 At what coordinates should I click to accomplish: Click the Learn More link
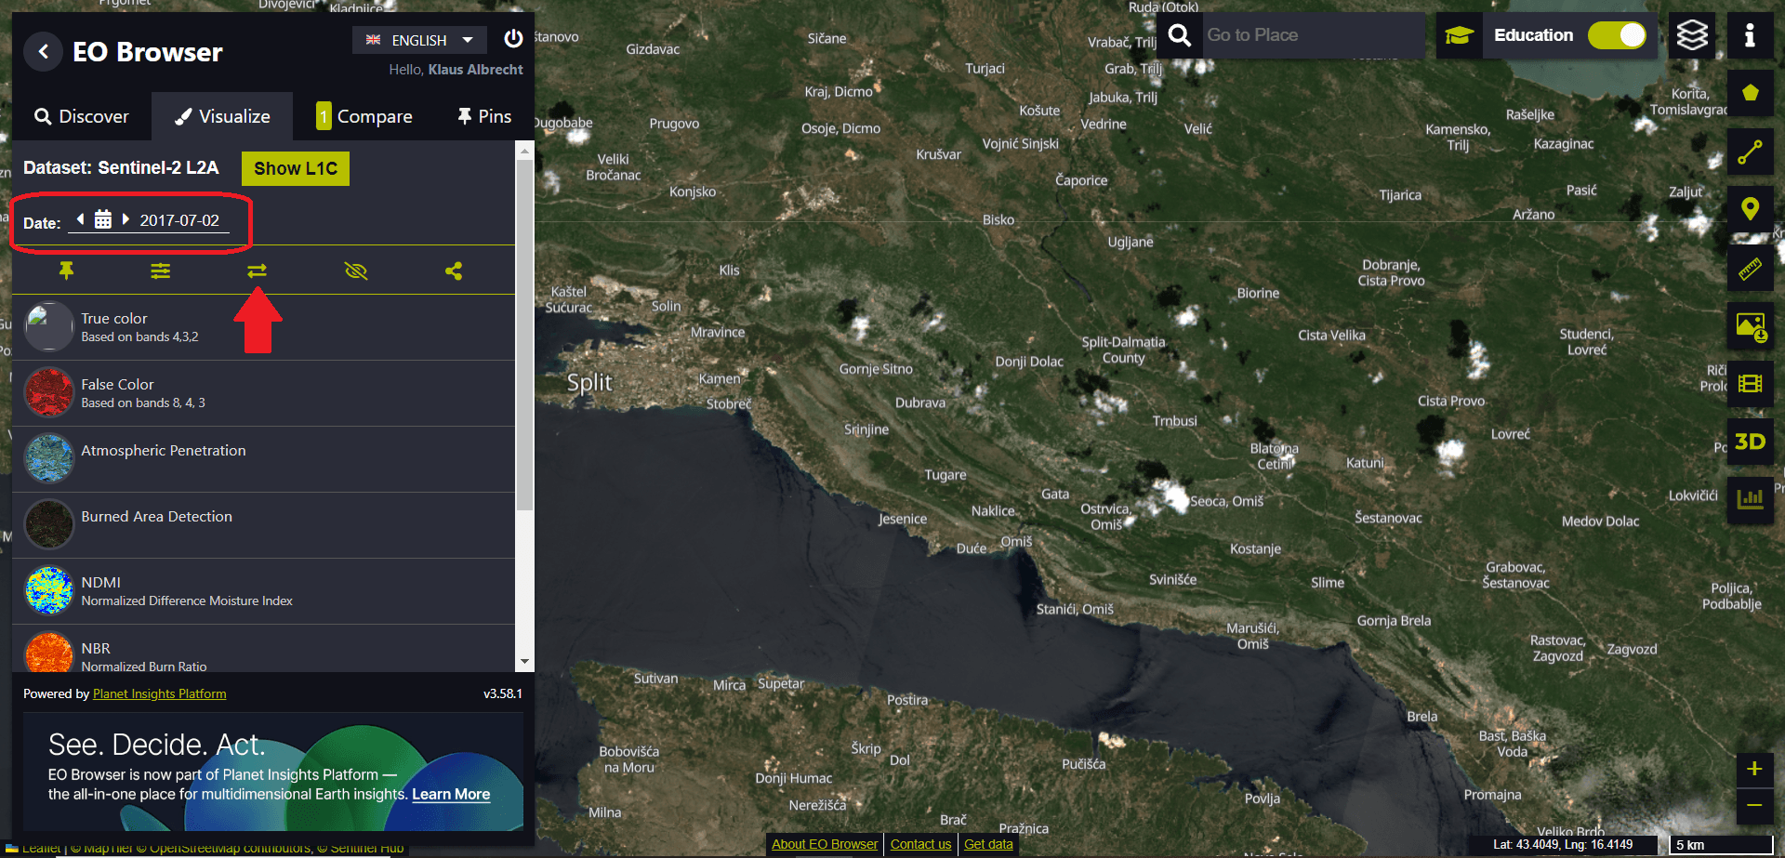coord(451,794)
